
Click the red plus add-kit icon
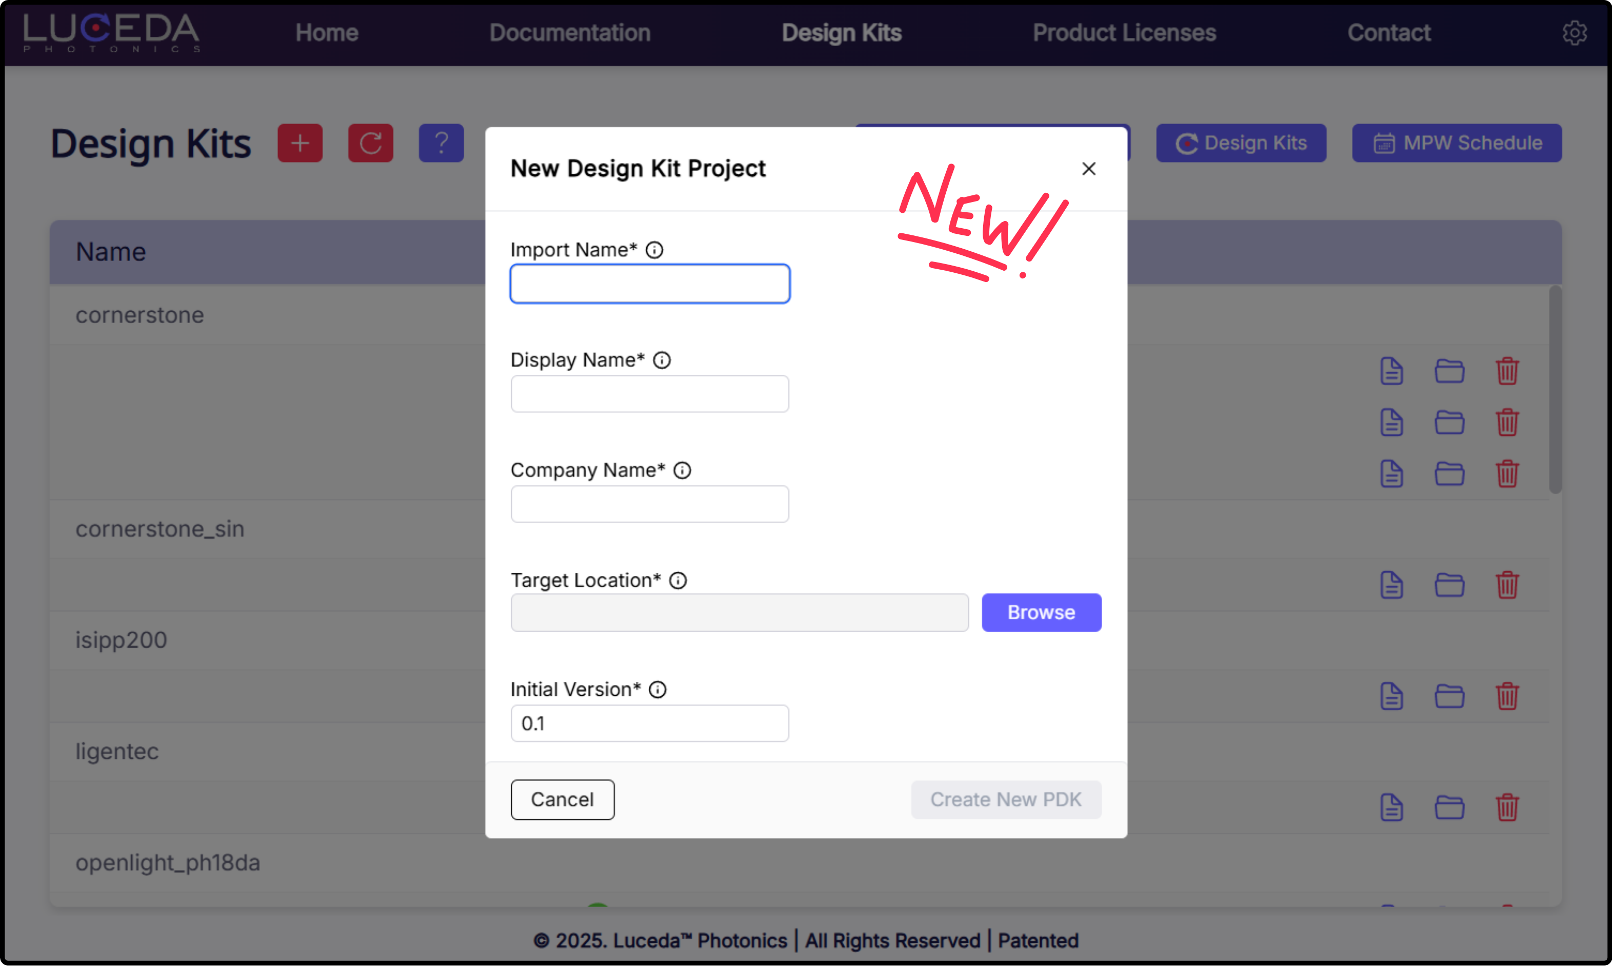pos(300,143)
